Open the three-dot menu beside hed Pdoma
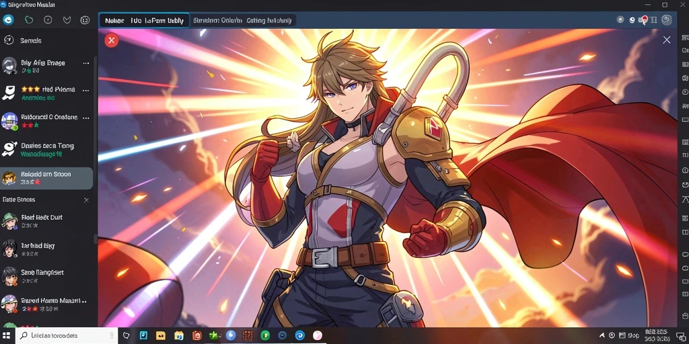689x344 pixels. (86, 91)
